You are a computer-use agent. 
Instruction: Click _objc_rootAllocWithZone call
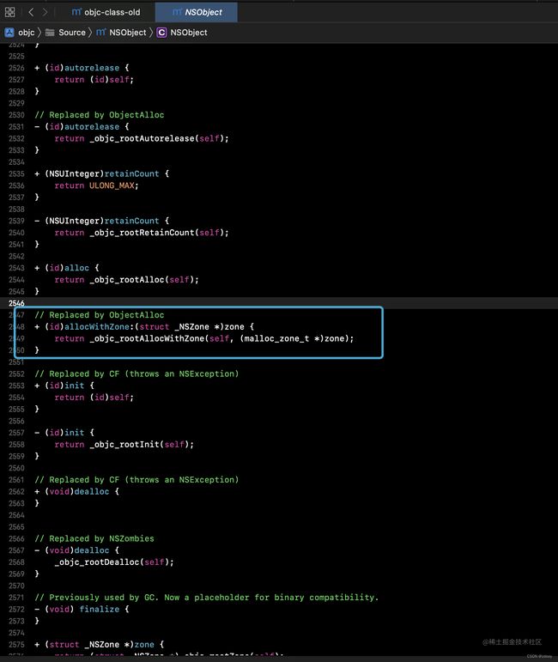pyautogui.click(x=147, y=338)
